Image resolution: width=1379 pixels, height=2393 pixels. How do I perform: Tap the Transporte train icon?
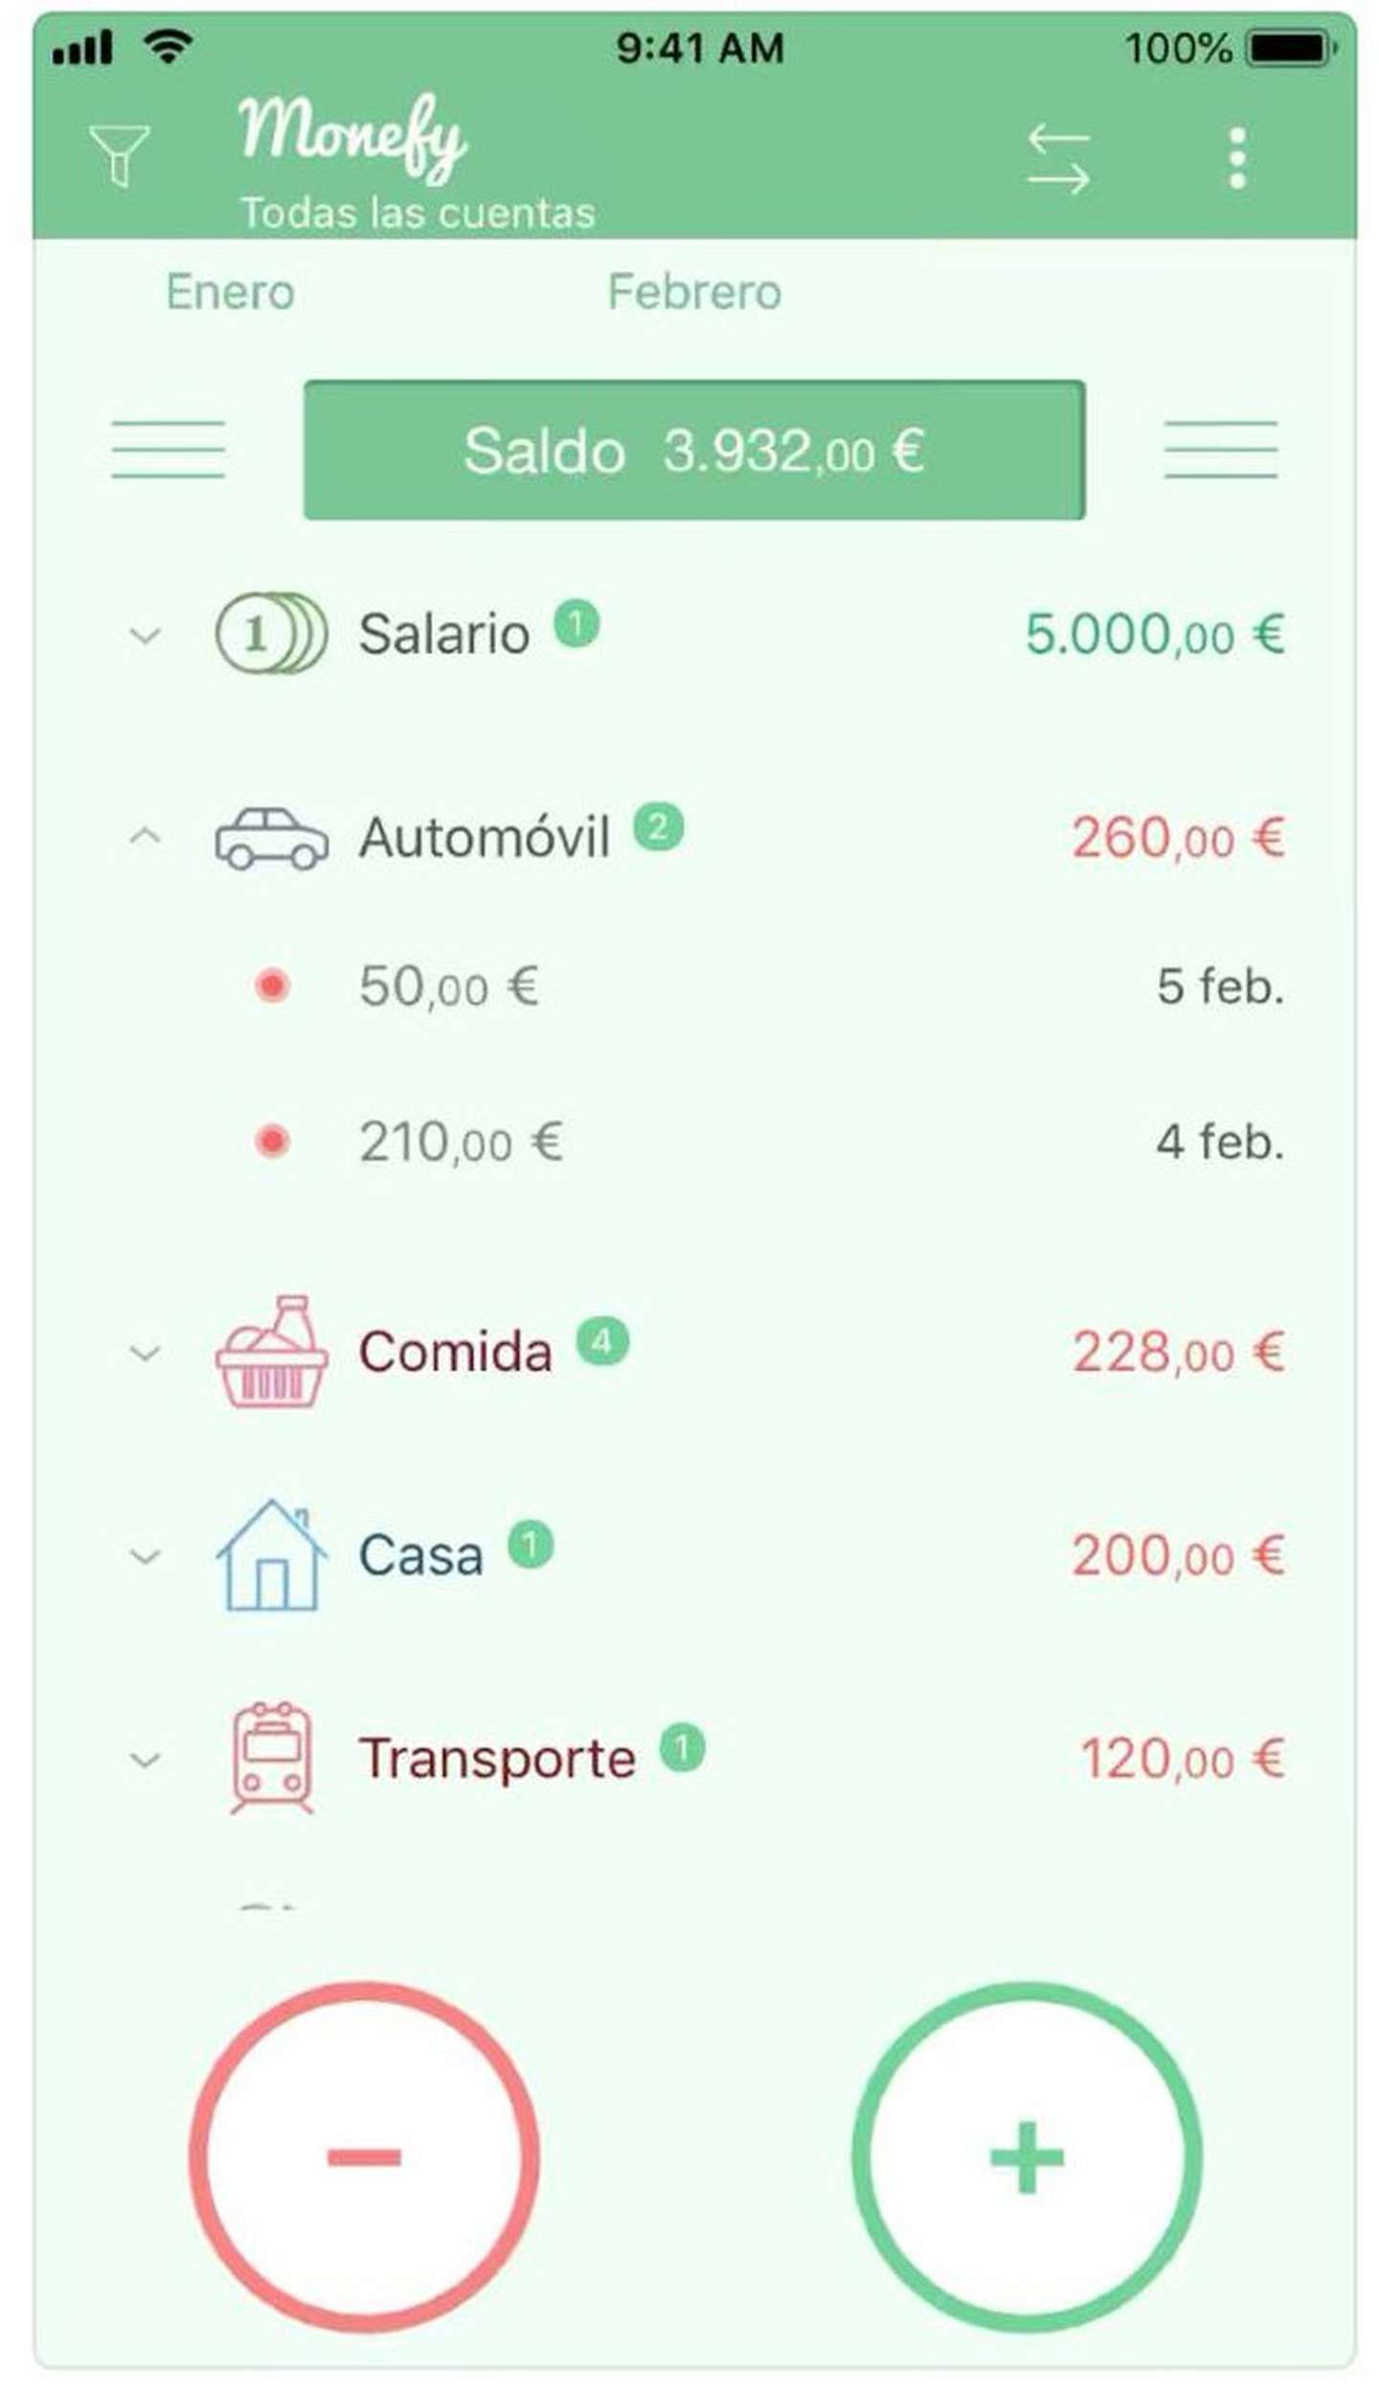click(271, 1758)
